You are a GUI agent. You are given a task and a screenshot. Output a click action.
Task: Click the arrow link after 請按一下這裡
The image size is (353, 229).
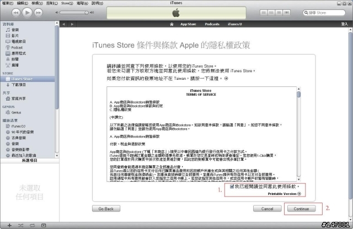tap(226, 78)
